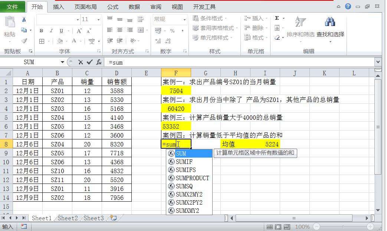The width and height of the screenshot is (387, 231).
Task: Click the AutoSum sigma icon
Action: click(277, 18)
